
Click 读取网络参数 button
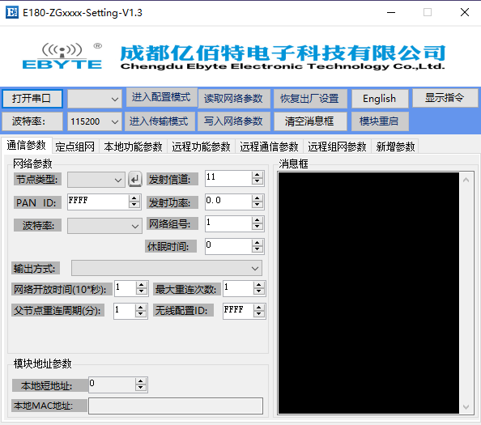coord(233,99)
